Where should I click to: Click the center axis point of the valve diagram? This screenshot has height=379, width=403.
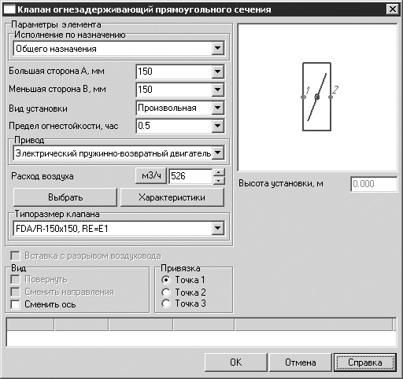(x=317, y=97)
